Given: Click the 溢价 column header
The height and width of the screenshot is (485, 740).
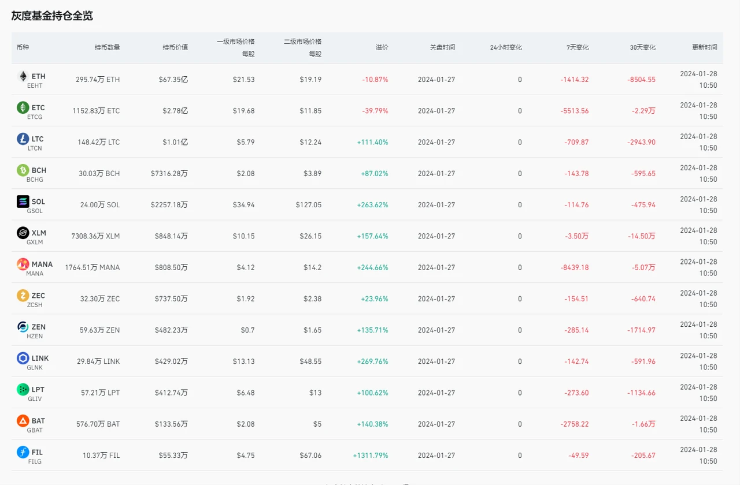Looking at the screenshot, I should pyautogui.click(x=382, y=47).
